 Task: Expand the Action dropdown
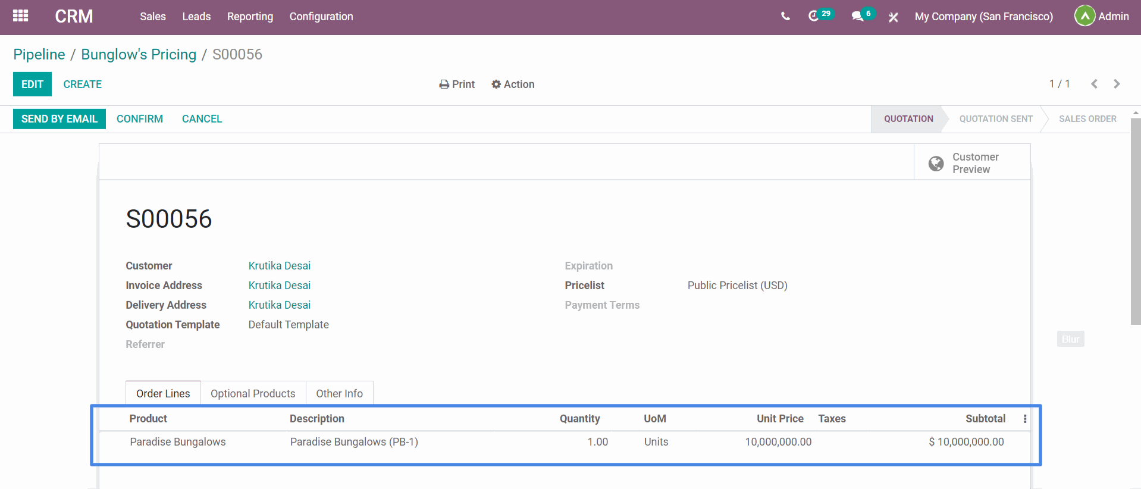pos(513,84)
